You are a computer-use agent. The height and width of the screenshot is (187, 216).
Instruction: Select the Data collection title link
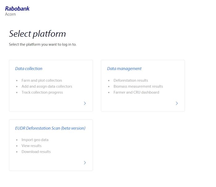(x=29, y=68)
